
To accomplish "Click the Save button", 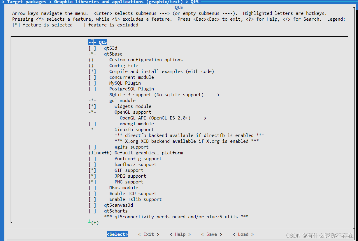I will tap(212, 234).
